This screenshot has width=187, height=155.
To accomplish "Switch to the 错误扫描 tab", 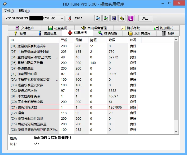I will click(108, 33).
